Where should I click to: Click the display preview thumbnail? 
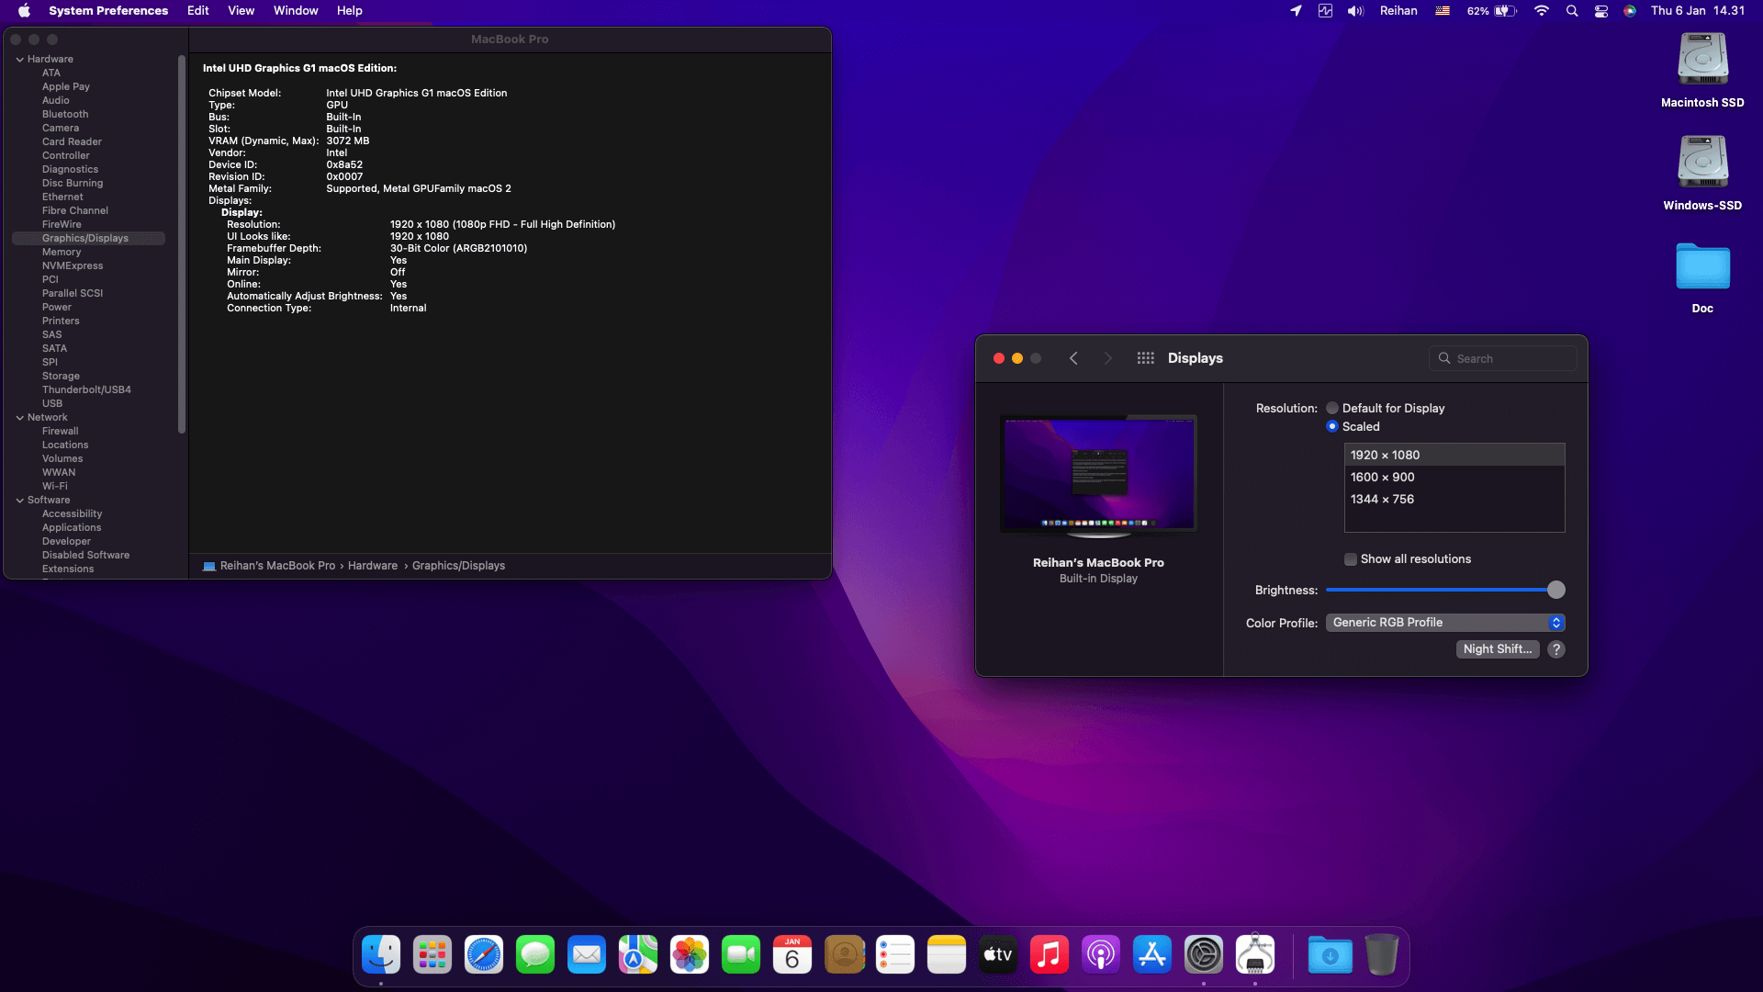1098,475
